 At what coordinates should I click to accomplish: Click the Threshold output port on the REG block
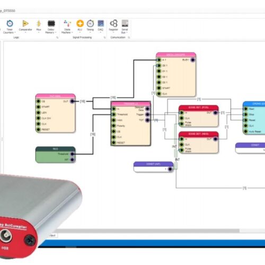pos(72,154)
